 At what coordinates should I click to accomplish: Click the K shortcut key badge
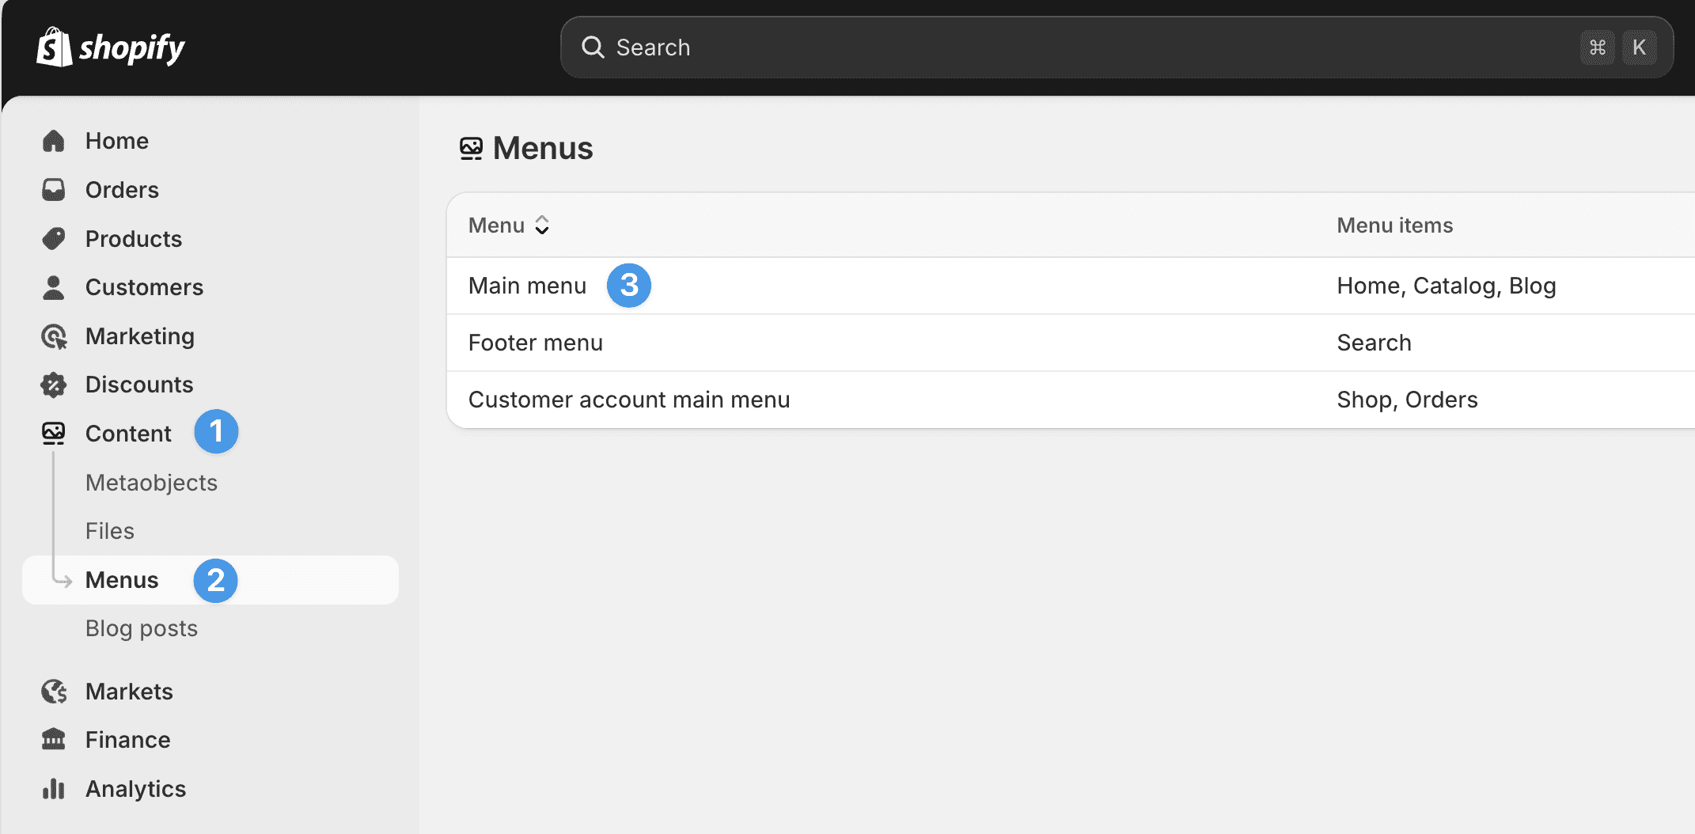[x=1639, y=47]
